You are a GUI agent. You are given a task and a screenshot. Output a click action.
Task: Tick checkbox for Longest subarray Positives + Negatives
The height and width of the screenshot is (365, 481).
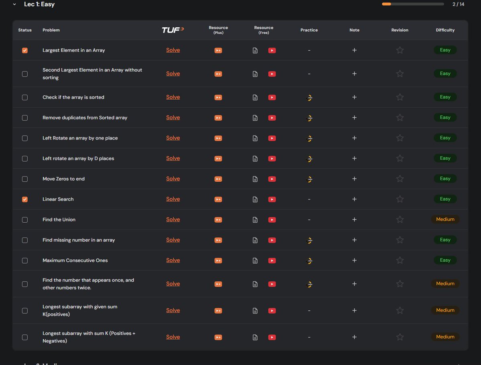pyautogui.click(x=25, y=337)
